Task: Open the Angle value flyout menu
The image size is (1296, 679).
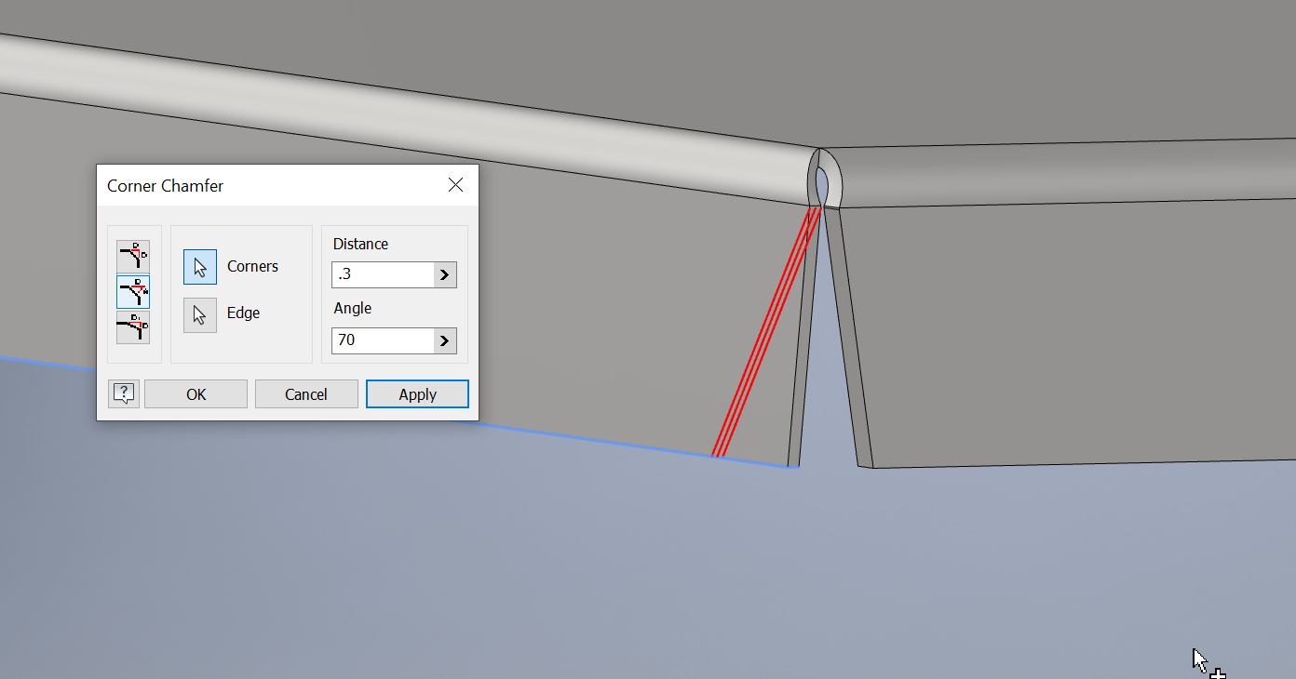Action: 444,340
